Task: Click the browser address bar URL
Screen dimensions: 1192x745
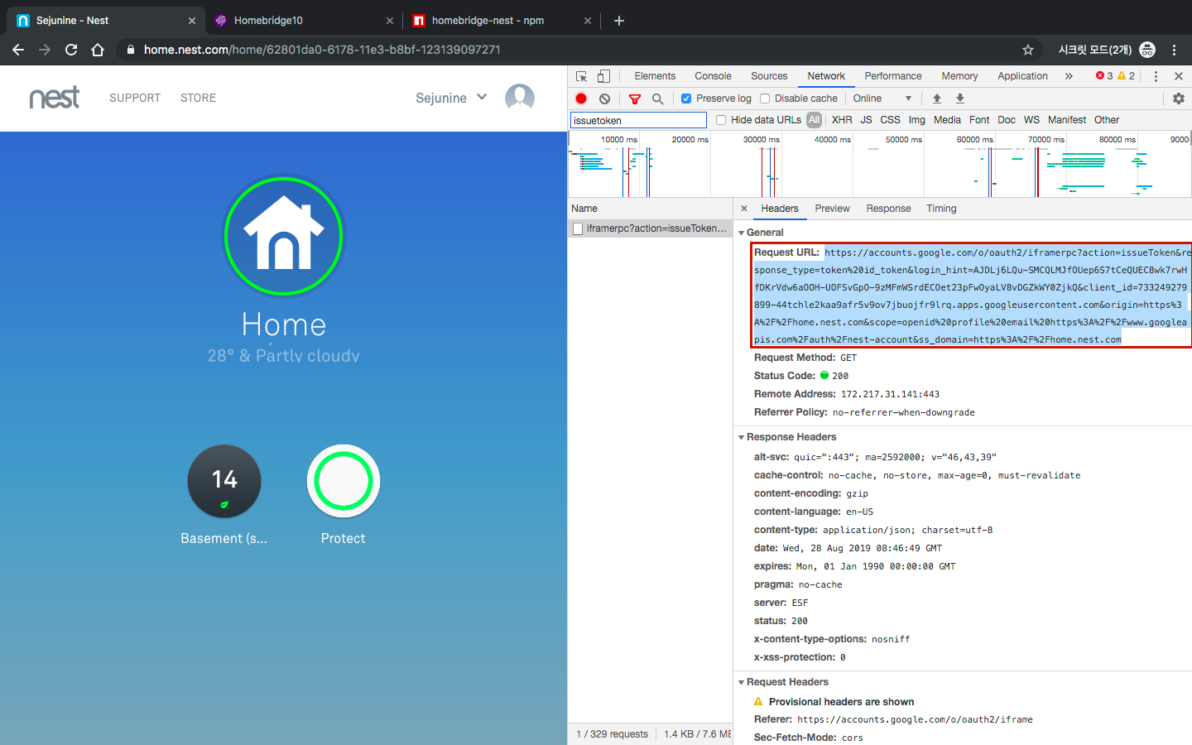Action: click(322, 50)
